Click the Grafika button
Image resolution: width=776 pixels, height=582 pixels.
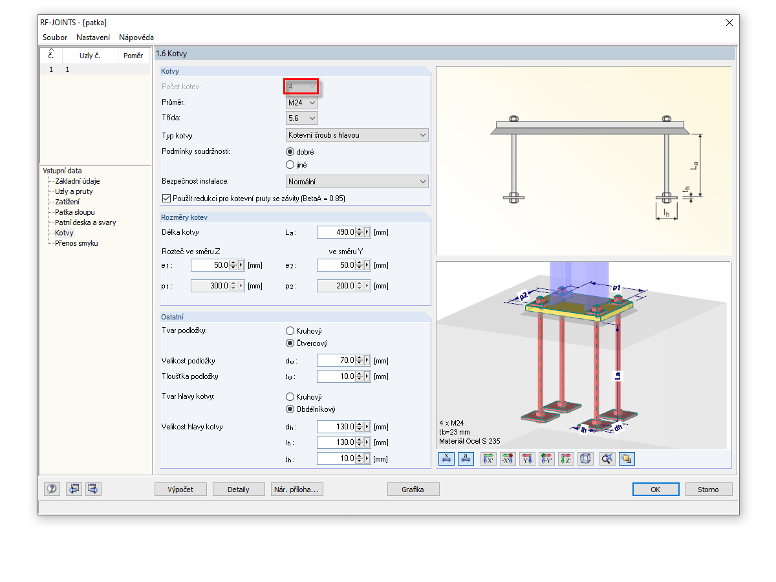coord(413,490)
